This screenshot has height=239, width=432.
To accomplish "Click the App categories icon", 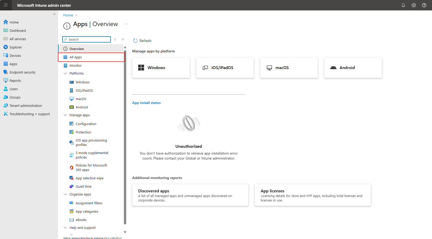I will click(x=72, y=211).
